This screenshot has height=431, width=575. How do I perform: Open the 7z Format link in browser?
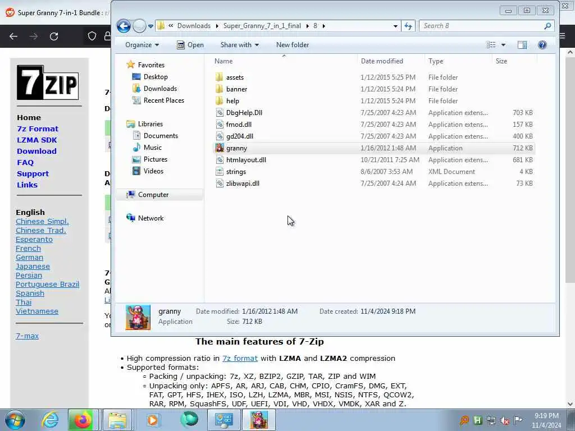[x=38, y=129]
